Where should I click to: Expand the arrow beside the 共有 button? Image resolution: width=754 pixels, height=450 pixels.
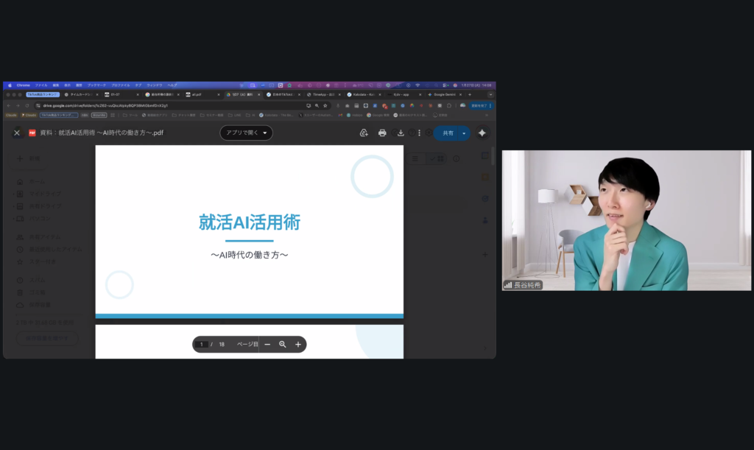[x=464, y=133]
